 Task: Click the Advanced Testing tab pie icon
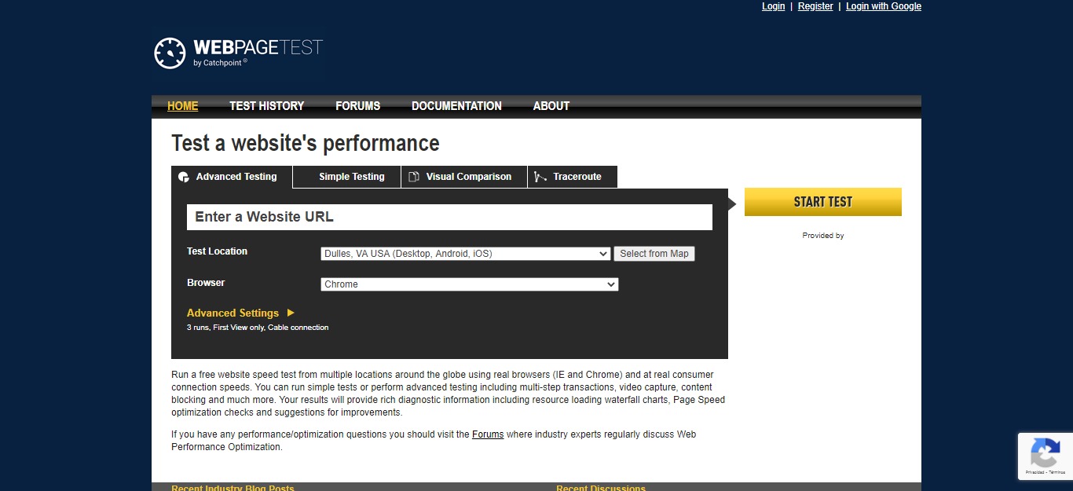click(184, 177)
